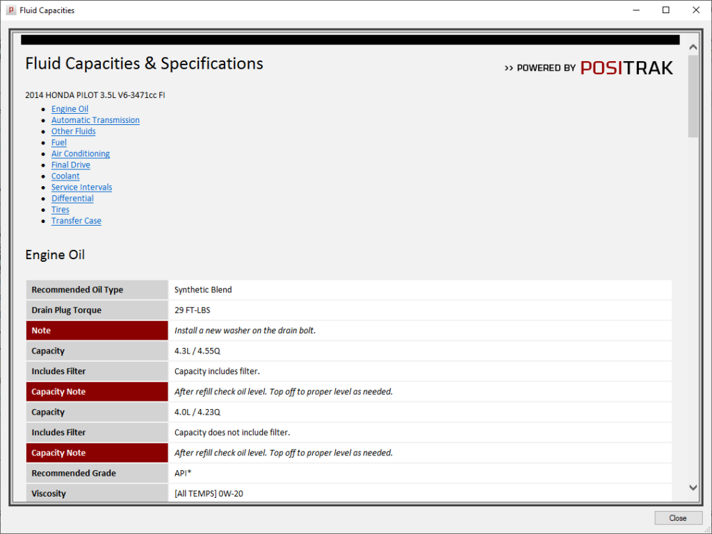Image resolution: width=712 pixels, height=534 pixels.
Task: Minimize the Fluid Capacities window
Action: point(636,10)
